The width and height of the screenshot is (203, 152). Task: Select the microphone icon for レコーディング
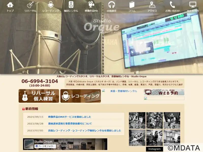click(50, 5)
